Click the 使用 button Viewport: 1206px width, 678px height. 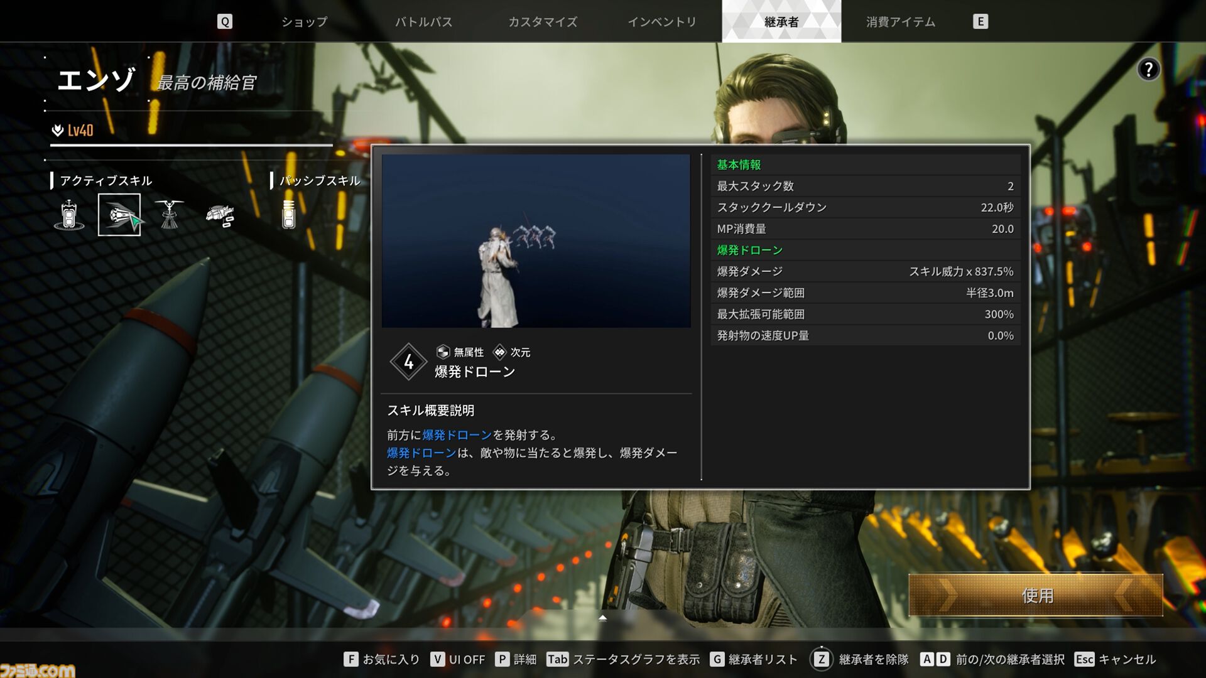[x=1036, y=595]
